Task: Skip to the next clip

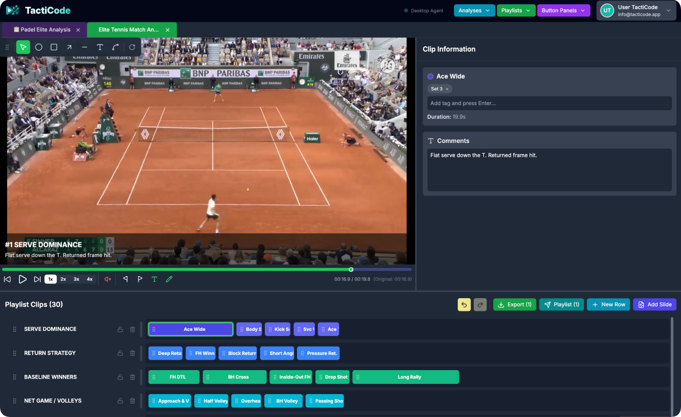Action: tap(37, 279)
